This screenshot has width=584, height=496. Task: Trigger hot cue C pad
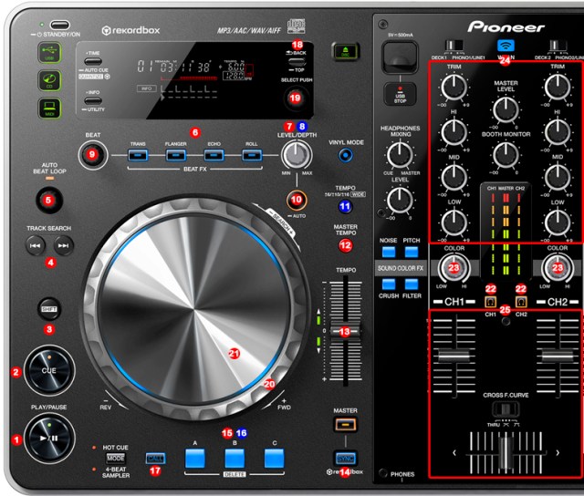[275, 459]
